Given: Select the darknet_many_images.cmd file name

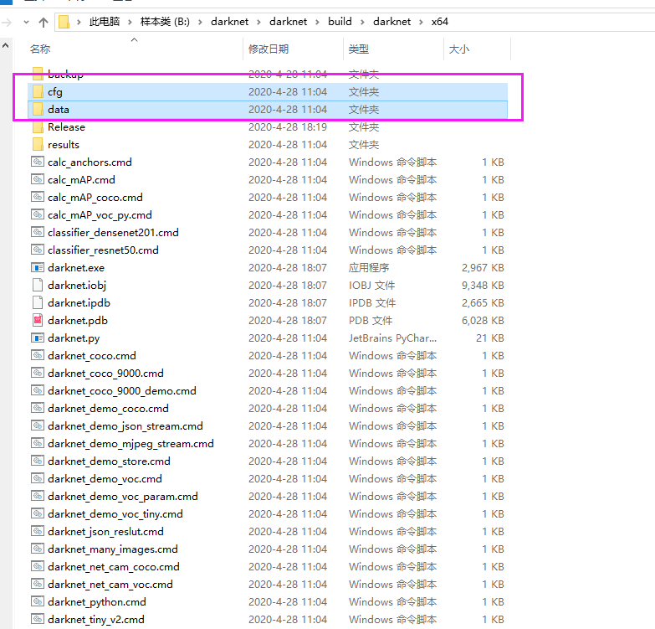Looking at the screenshot, I should [x=113, y=549].
